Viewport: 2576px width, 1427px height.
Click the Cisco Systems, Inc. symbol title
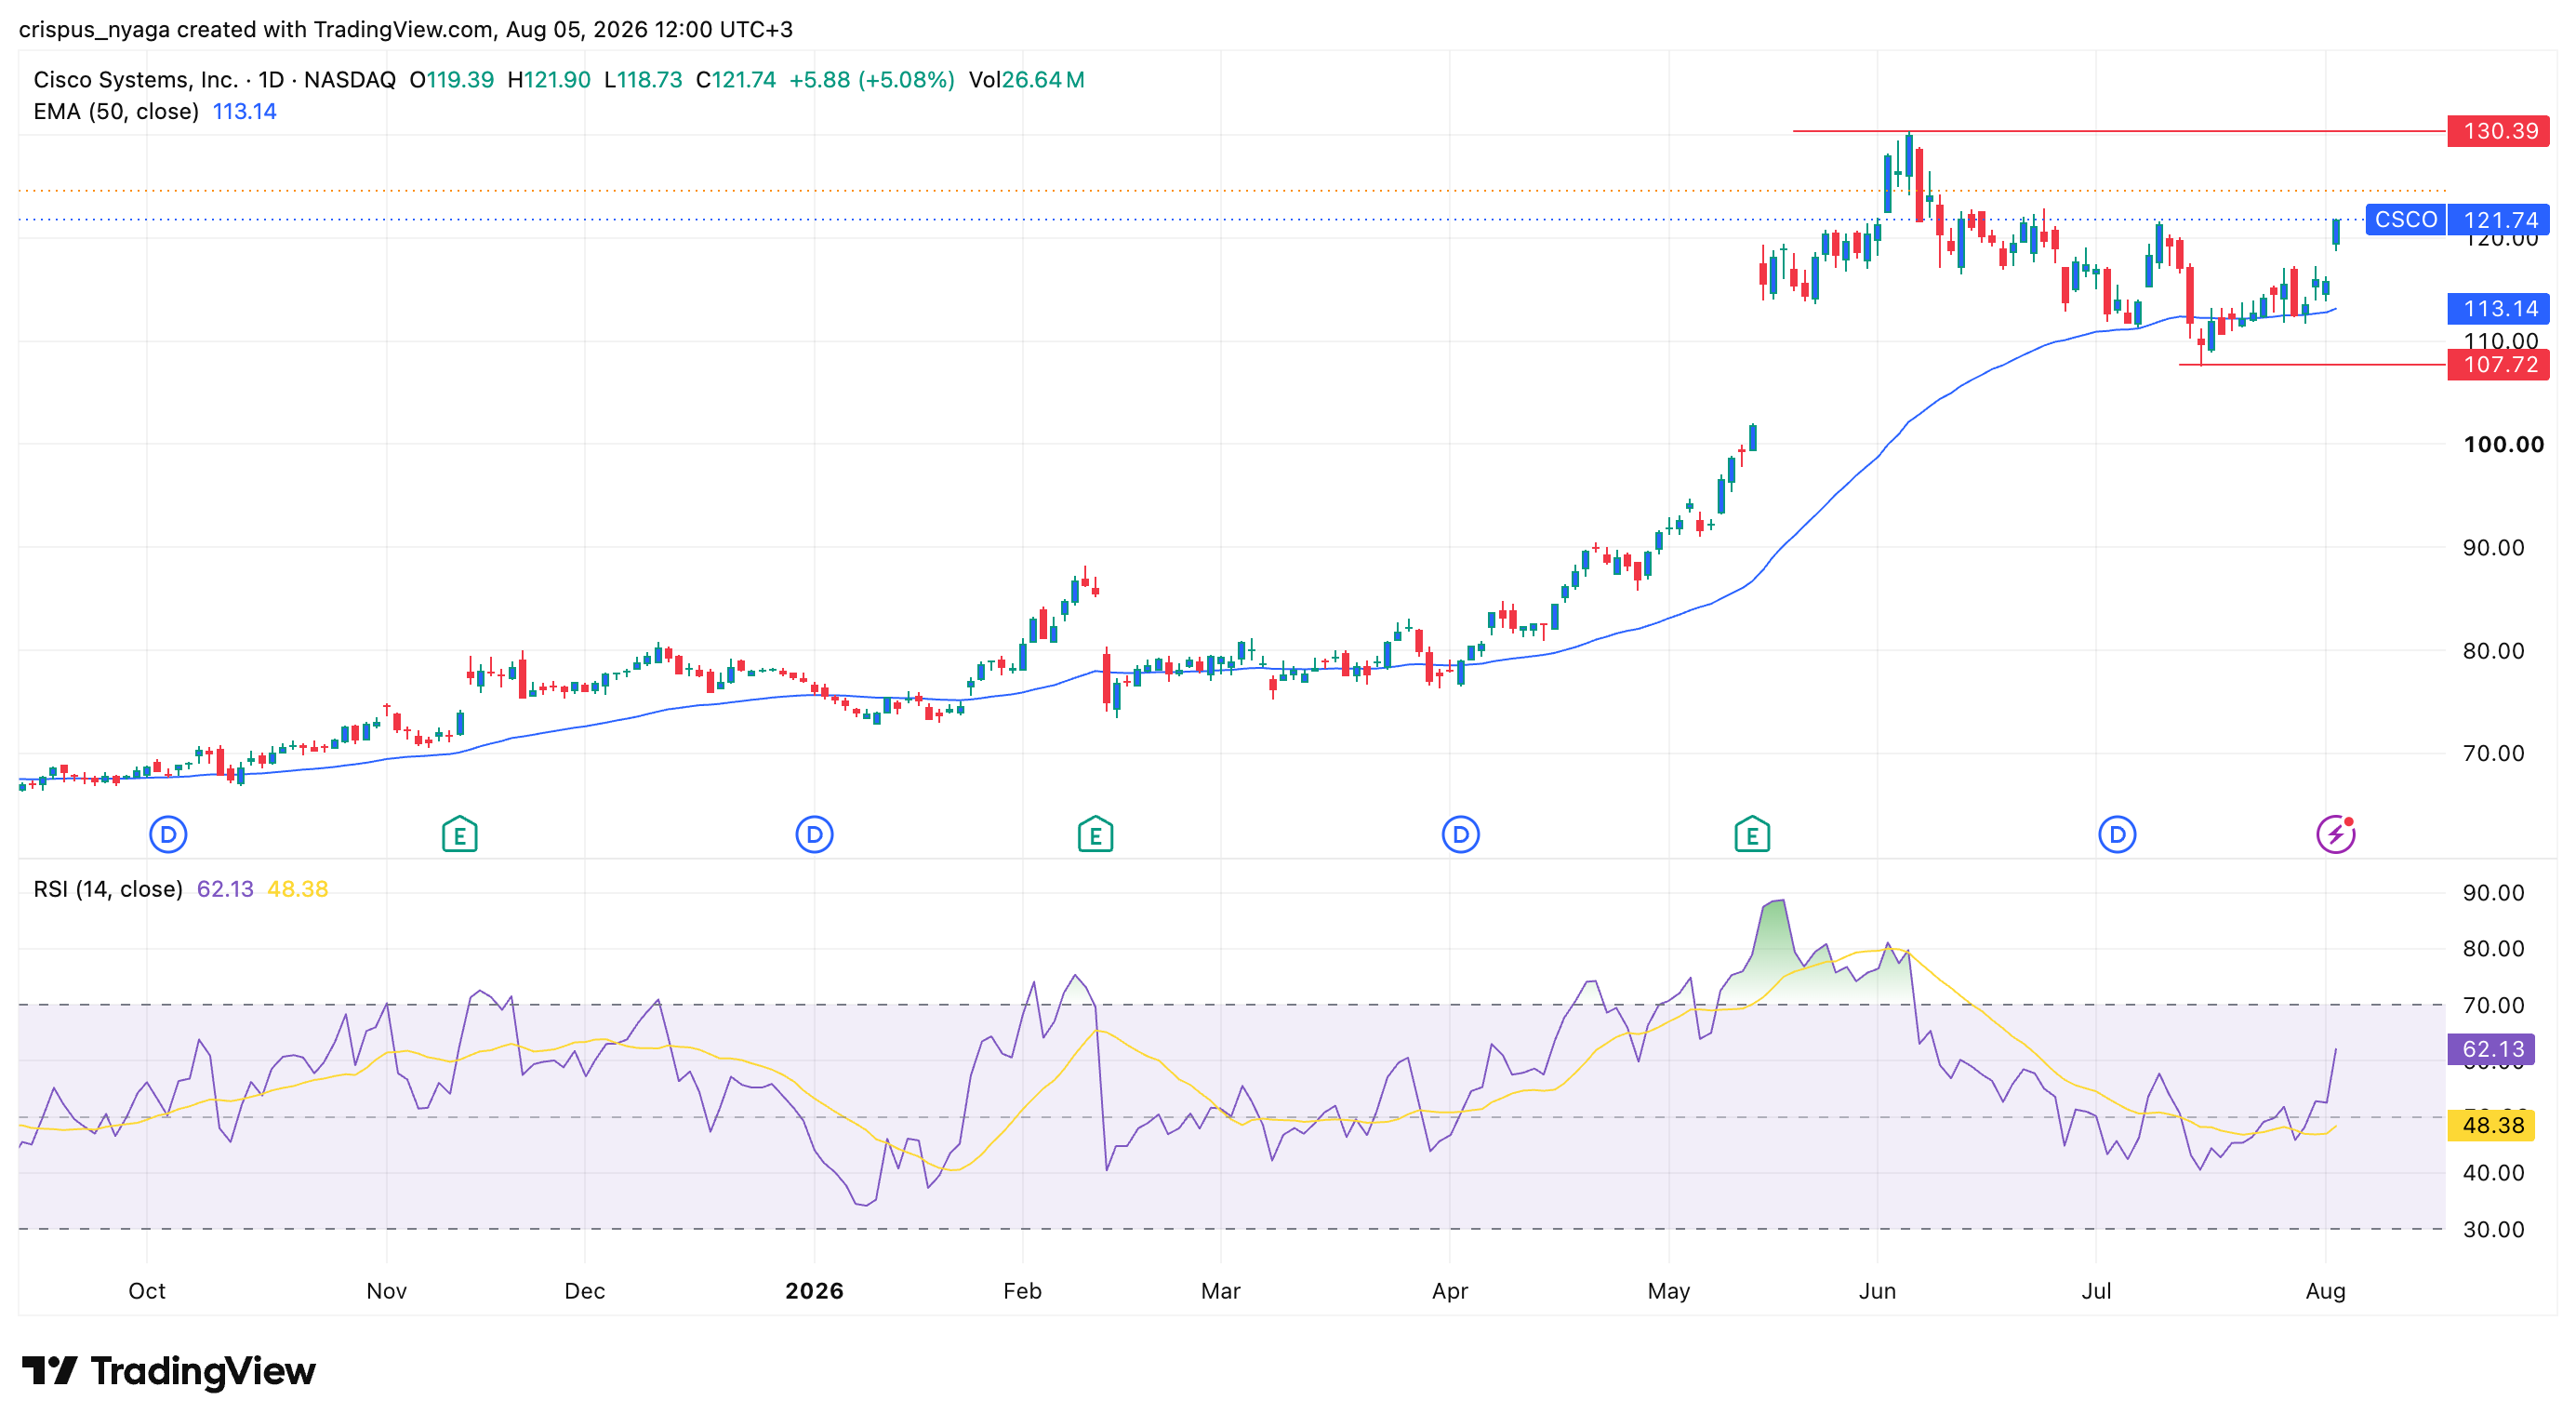tap(136, 80)
